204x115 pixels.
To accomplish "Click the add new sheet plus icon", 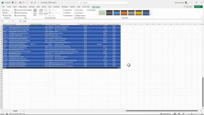I will point(24,111).
